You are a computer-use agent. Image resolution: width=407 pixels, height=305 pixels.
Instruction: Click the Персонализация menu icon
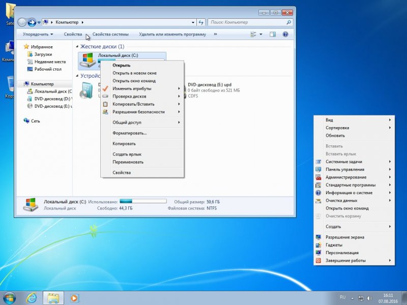[x=318, y=253]
